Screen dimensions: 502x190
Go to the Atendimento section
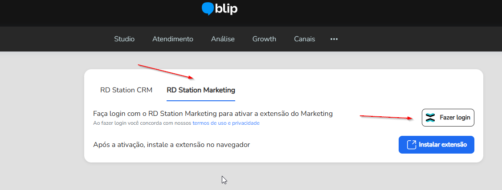coord(172,39)
